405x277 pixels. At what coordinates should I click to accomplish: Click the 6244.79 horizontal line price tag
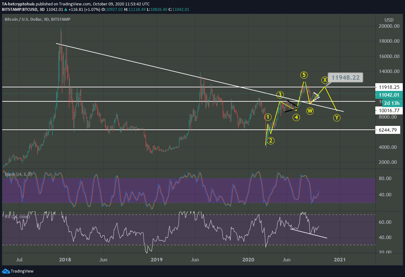pos(387,130)
